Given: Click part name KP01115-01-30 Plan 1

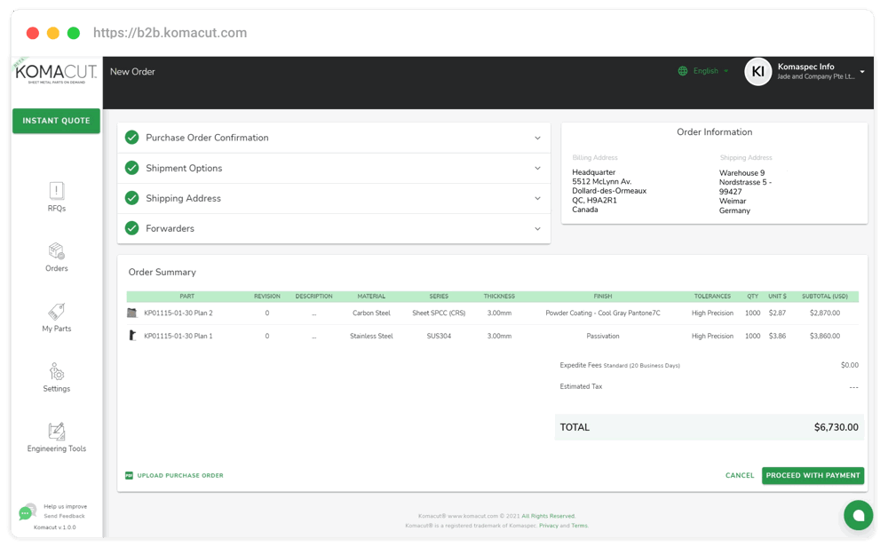Looking at the screenshot, I should pyautogui.click(x=178, y=336).
